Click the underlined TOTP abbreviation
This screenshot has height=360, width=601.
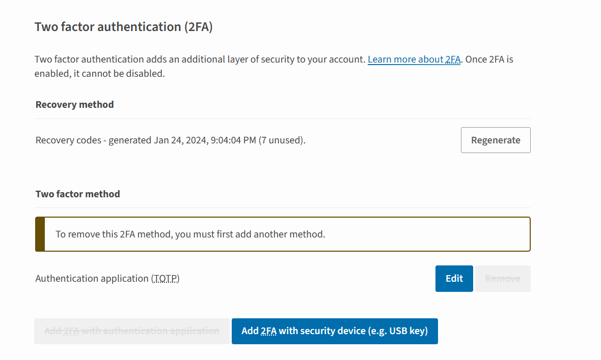tap(165, 279)
